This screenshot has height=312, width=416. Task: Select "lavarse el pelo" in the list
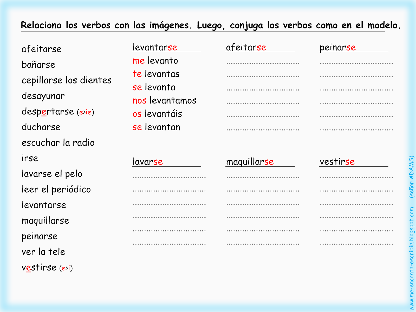(52, 174)
